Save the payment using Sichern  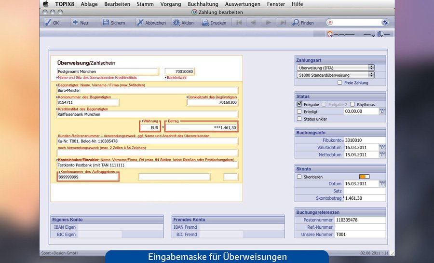pyautogui.click(x=114, y=23)
